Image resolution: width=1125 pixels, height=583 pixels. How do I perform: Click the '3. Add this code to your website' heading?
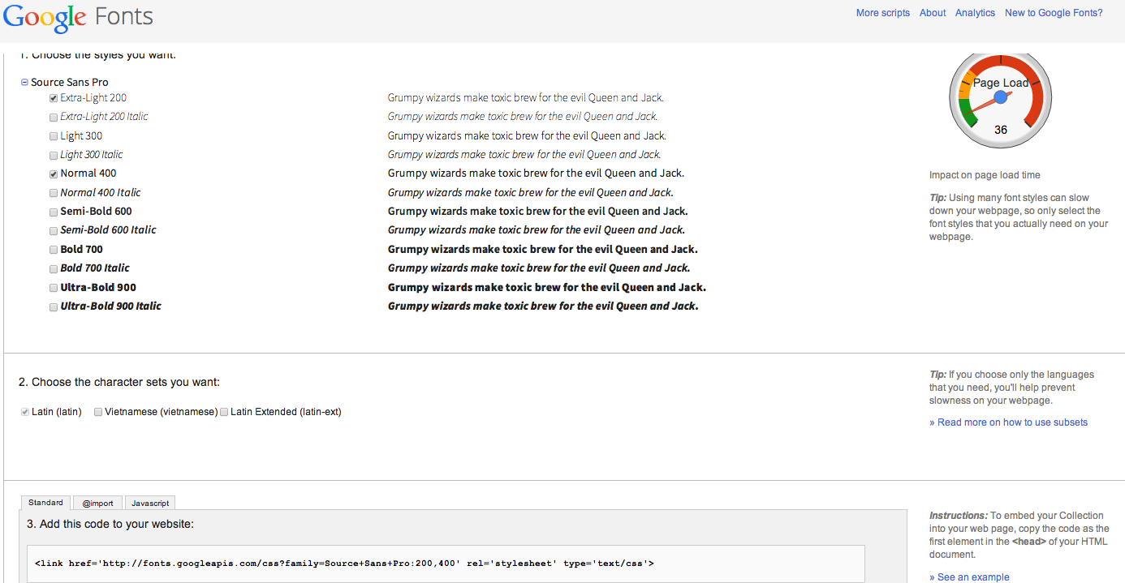[110, 524]
